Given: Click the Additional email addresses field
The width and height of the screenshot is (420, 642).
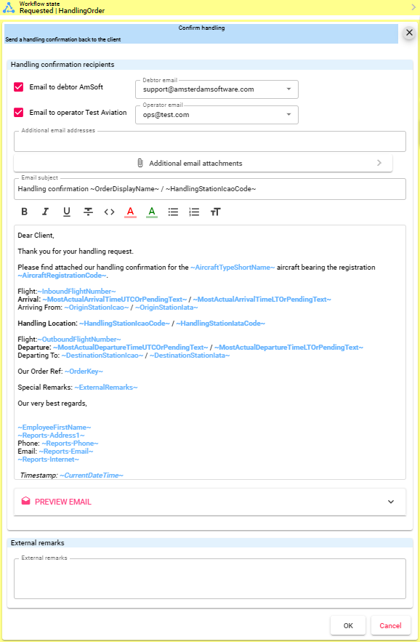Looking at the screenshot, I should point(209,142).
